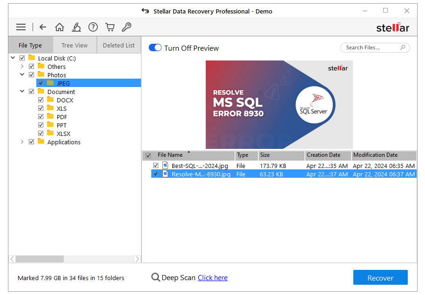The image size is (425, 295).
Task: Click the PPT folder icon
Action: 50,125
